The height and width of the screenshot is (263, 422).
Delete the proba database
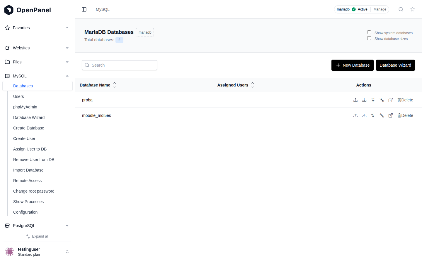(x=405, y=100)
